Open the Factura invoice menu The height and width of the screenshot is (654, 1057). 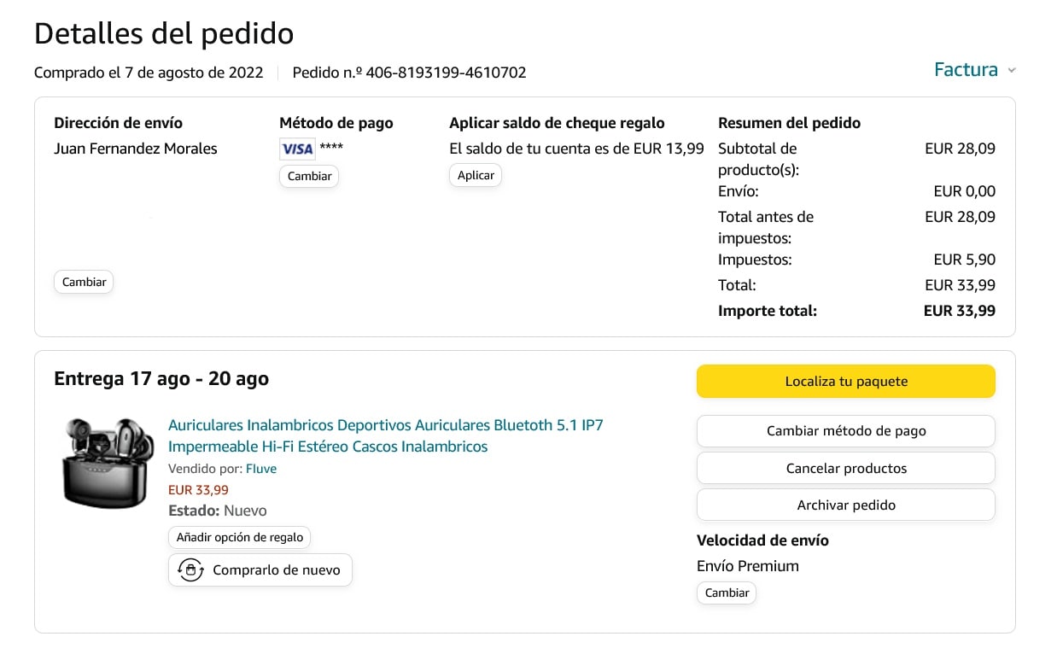coord(966,70)
